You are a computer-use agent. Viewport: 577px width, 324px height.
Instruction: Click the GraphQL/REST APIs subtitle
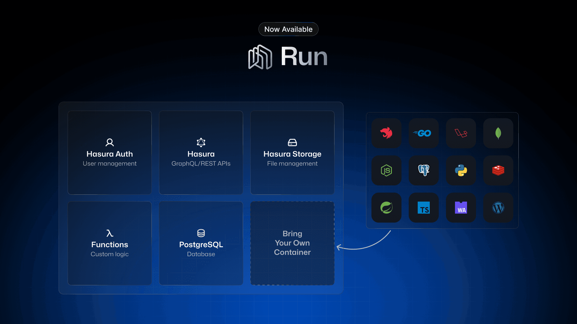tap(201, 163)
